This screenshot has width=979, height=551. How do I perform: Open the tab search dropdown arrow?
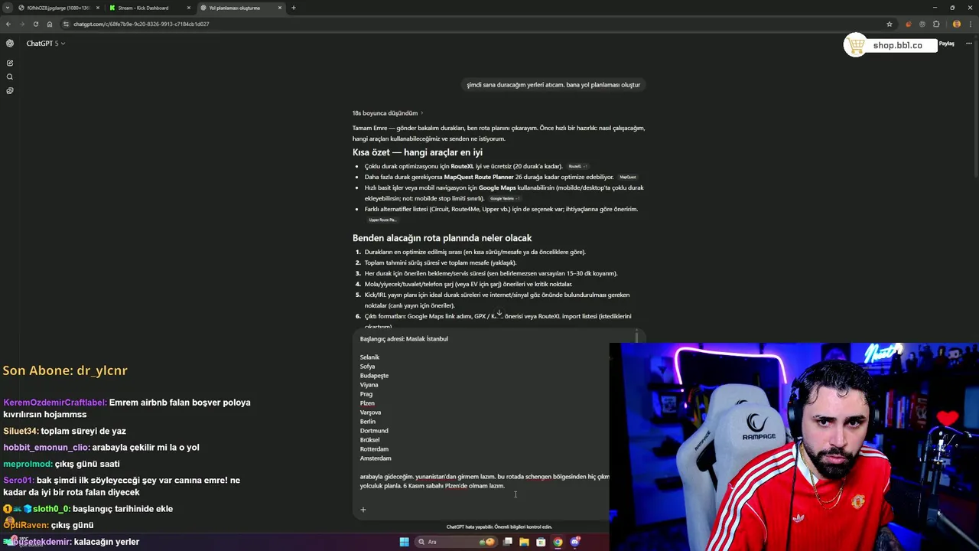coord(8,8)
